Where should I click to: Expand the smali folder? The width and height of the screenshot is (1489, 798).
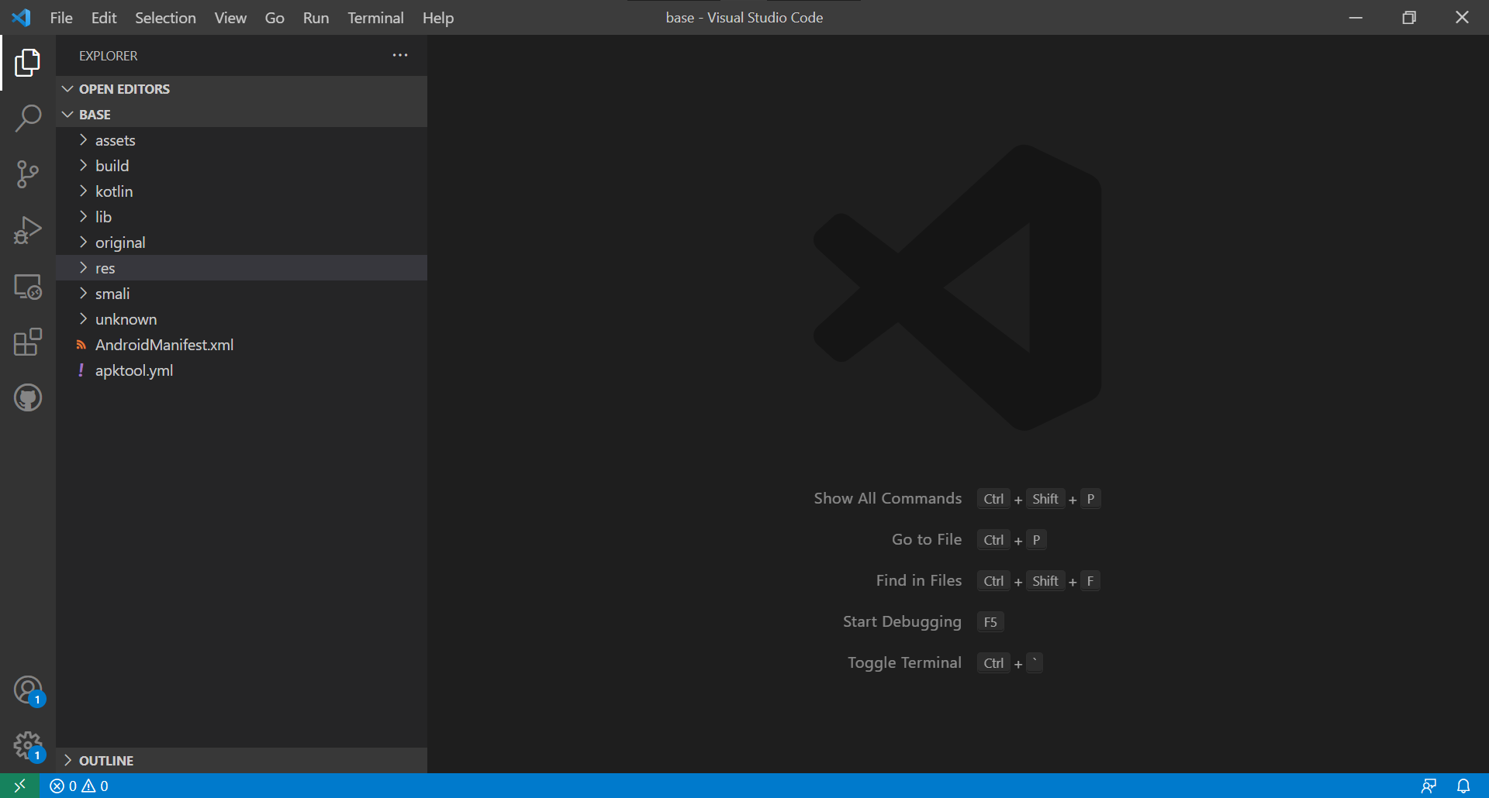pos(241,294)
